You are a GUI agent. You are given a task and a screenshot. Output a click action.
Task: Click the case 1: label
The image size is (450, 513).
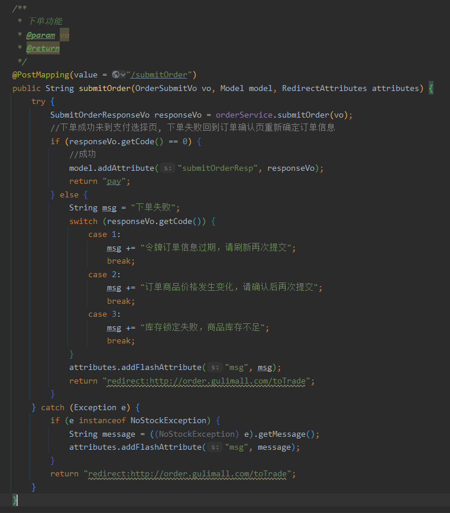click(105, 235)
